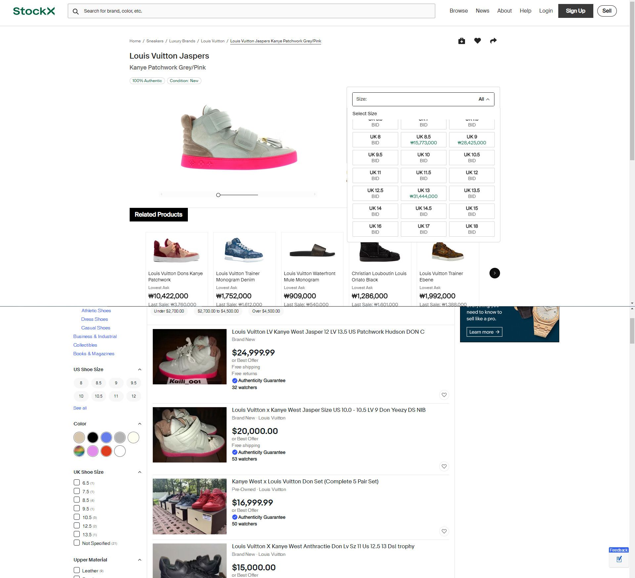Open News in header navigation

pyautogui.click(x=483, y=11)
